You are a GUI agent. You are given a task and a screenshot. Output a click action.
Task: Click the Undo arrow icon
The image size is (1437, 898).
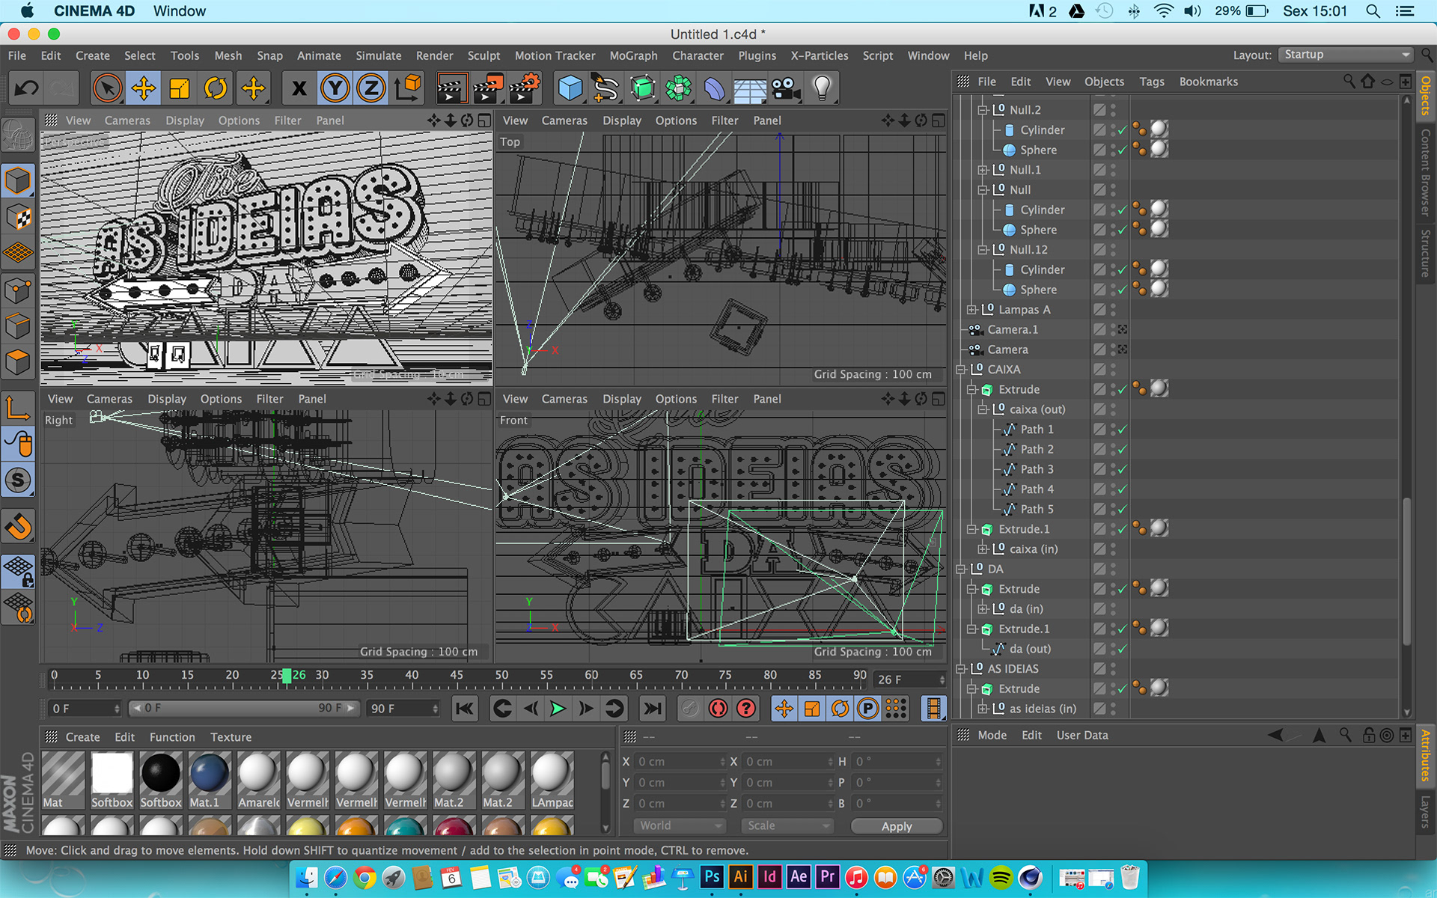coord(27,88)
